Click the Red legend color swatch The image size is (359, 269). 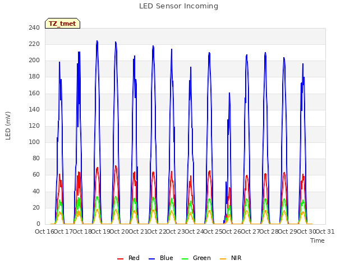pyautogui.click(x=120, y=259)
